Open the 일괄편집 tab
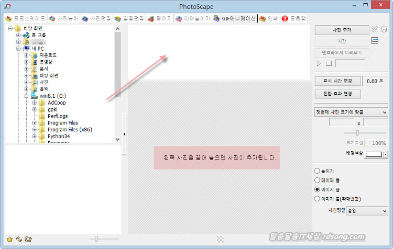 click(x=128, y=18)
